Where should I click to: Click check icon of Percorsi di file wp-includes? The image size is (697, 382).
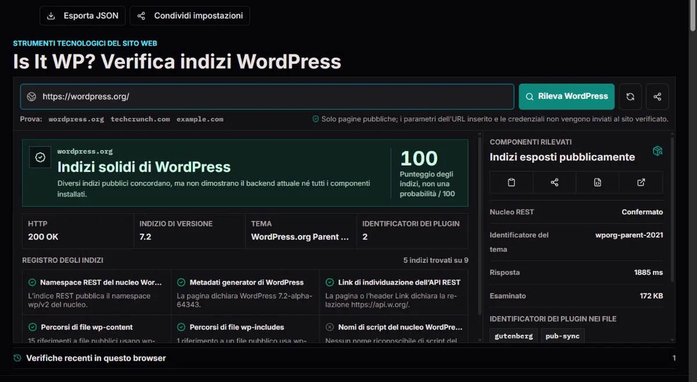(181, 327)
